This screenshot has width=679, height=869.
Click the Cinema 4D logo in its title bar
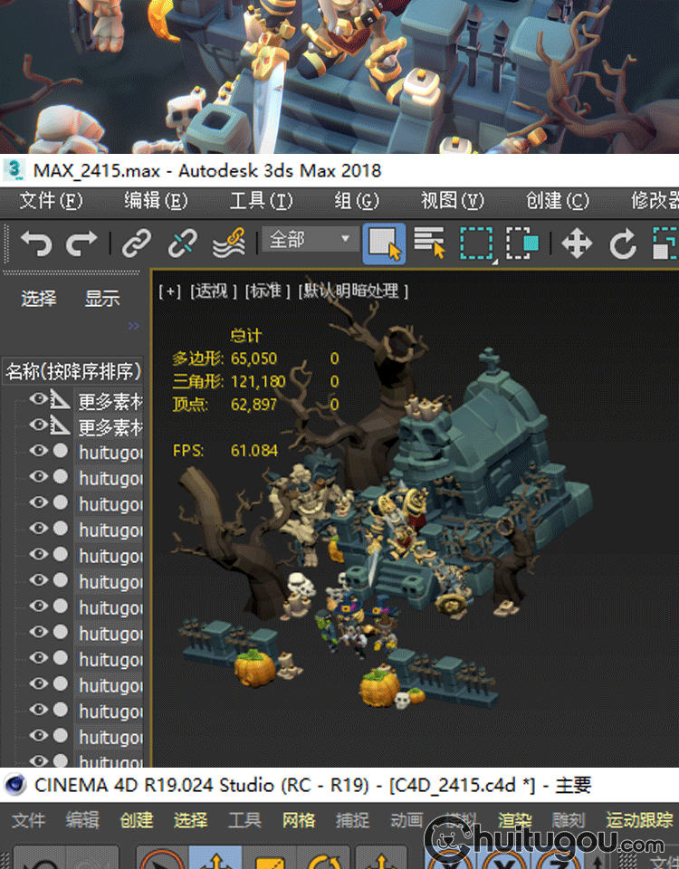15,785
